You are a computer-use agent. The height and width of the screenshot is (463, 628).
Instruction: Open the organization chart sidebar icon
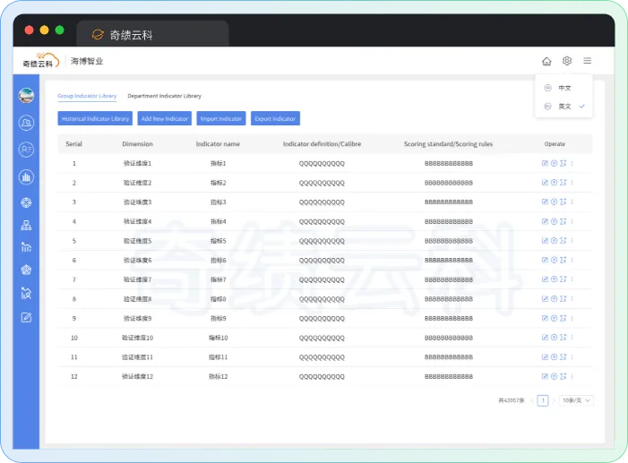[x=26, y=226]
